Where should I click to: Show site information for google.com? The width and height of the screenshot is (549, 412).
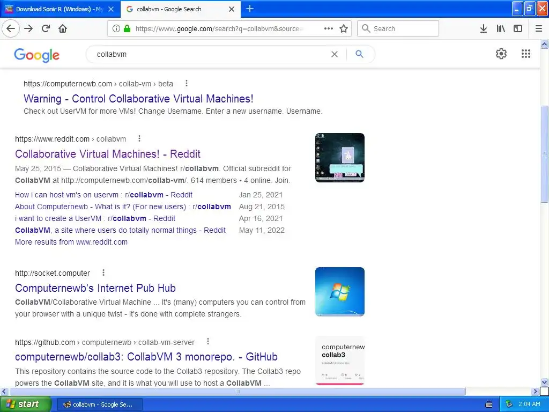tap(116, 29)
